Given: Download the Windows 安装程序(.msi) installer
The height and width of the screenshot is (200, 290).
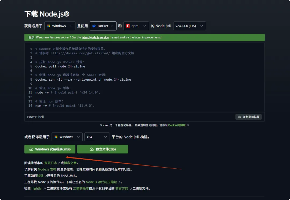Looking at the screenshot, I should [x=50, y=149].
